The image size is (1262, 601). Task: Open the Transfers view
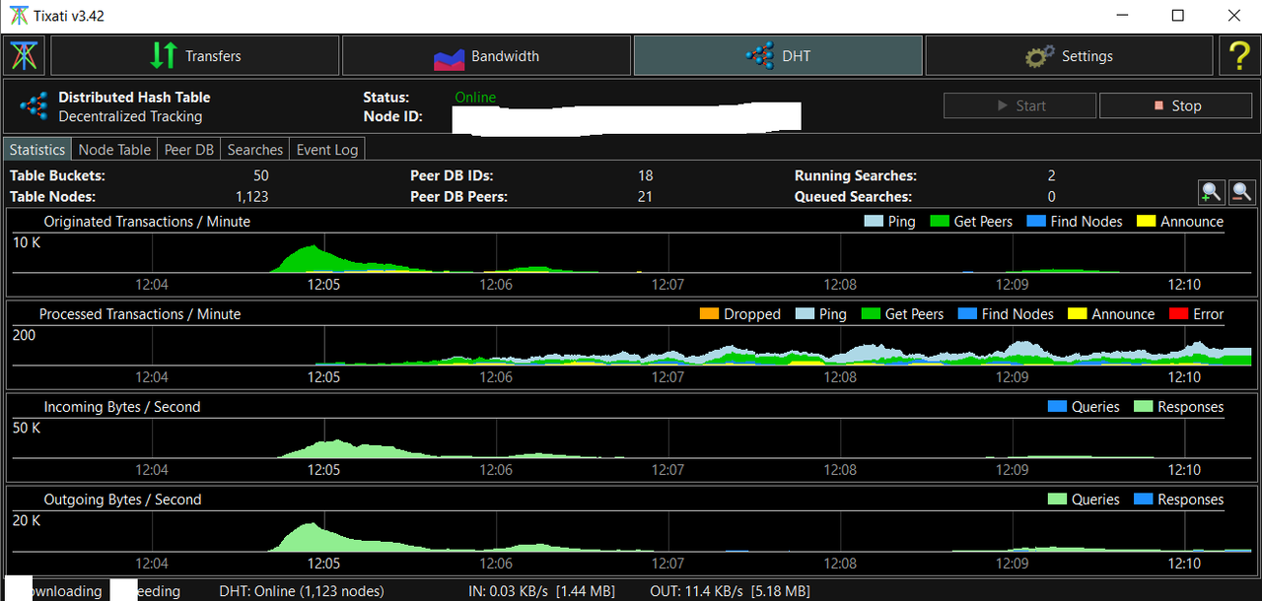pos(195,56)
